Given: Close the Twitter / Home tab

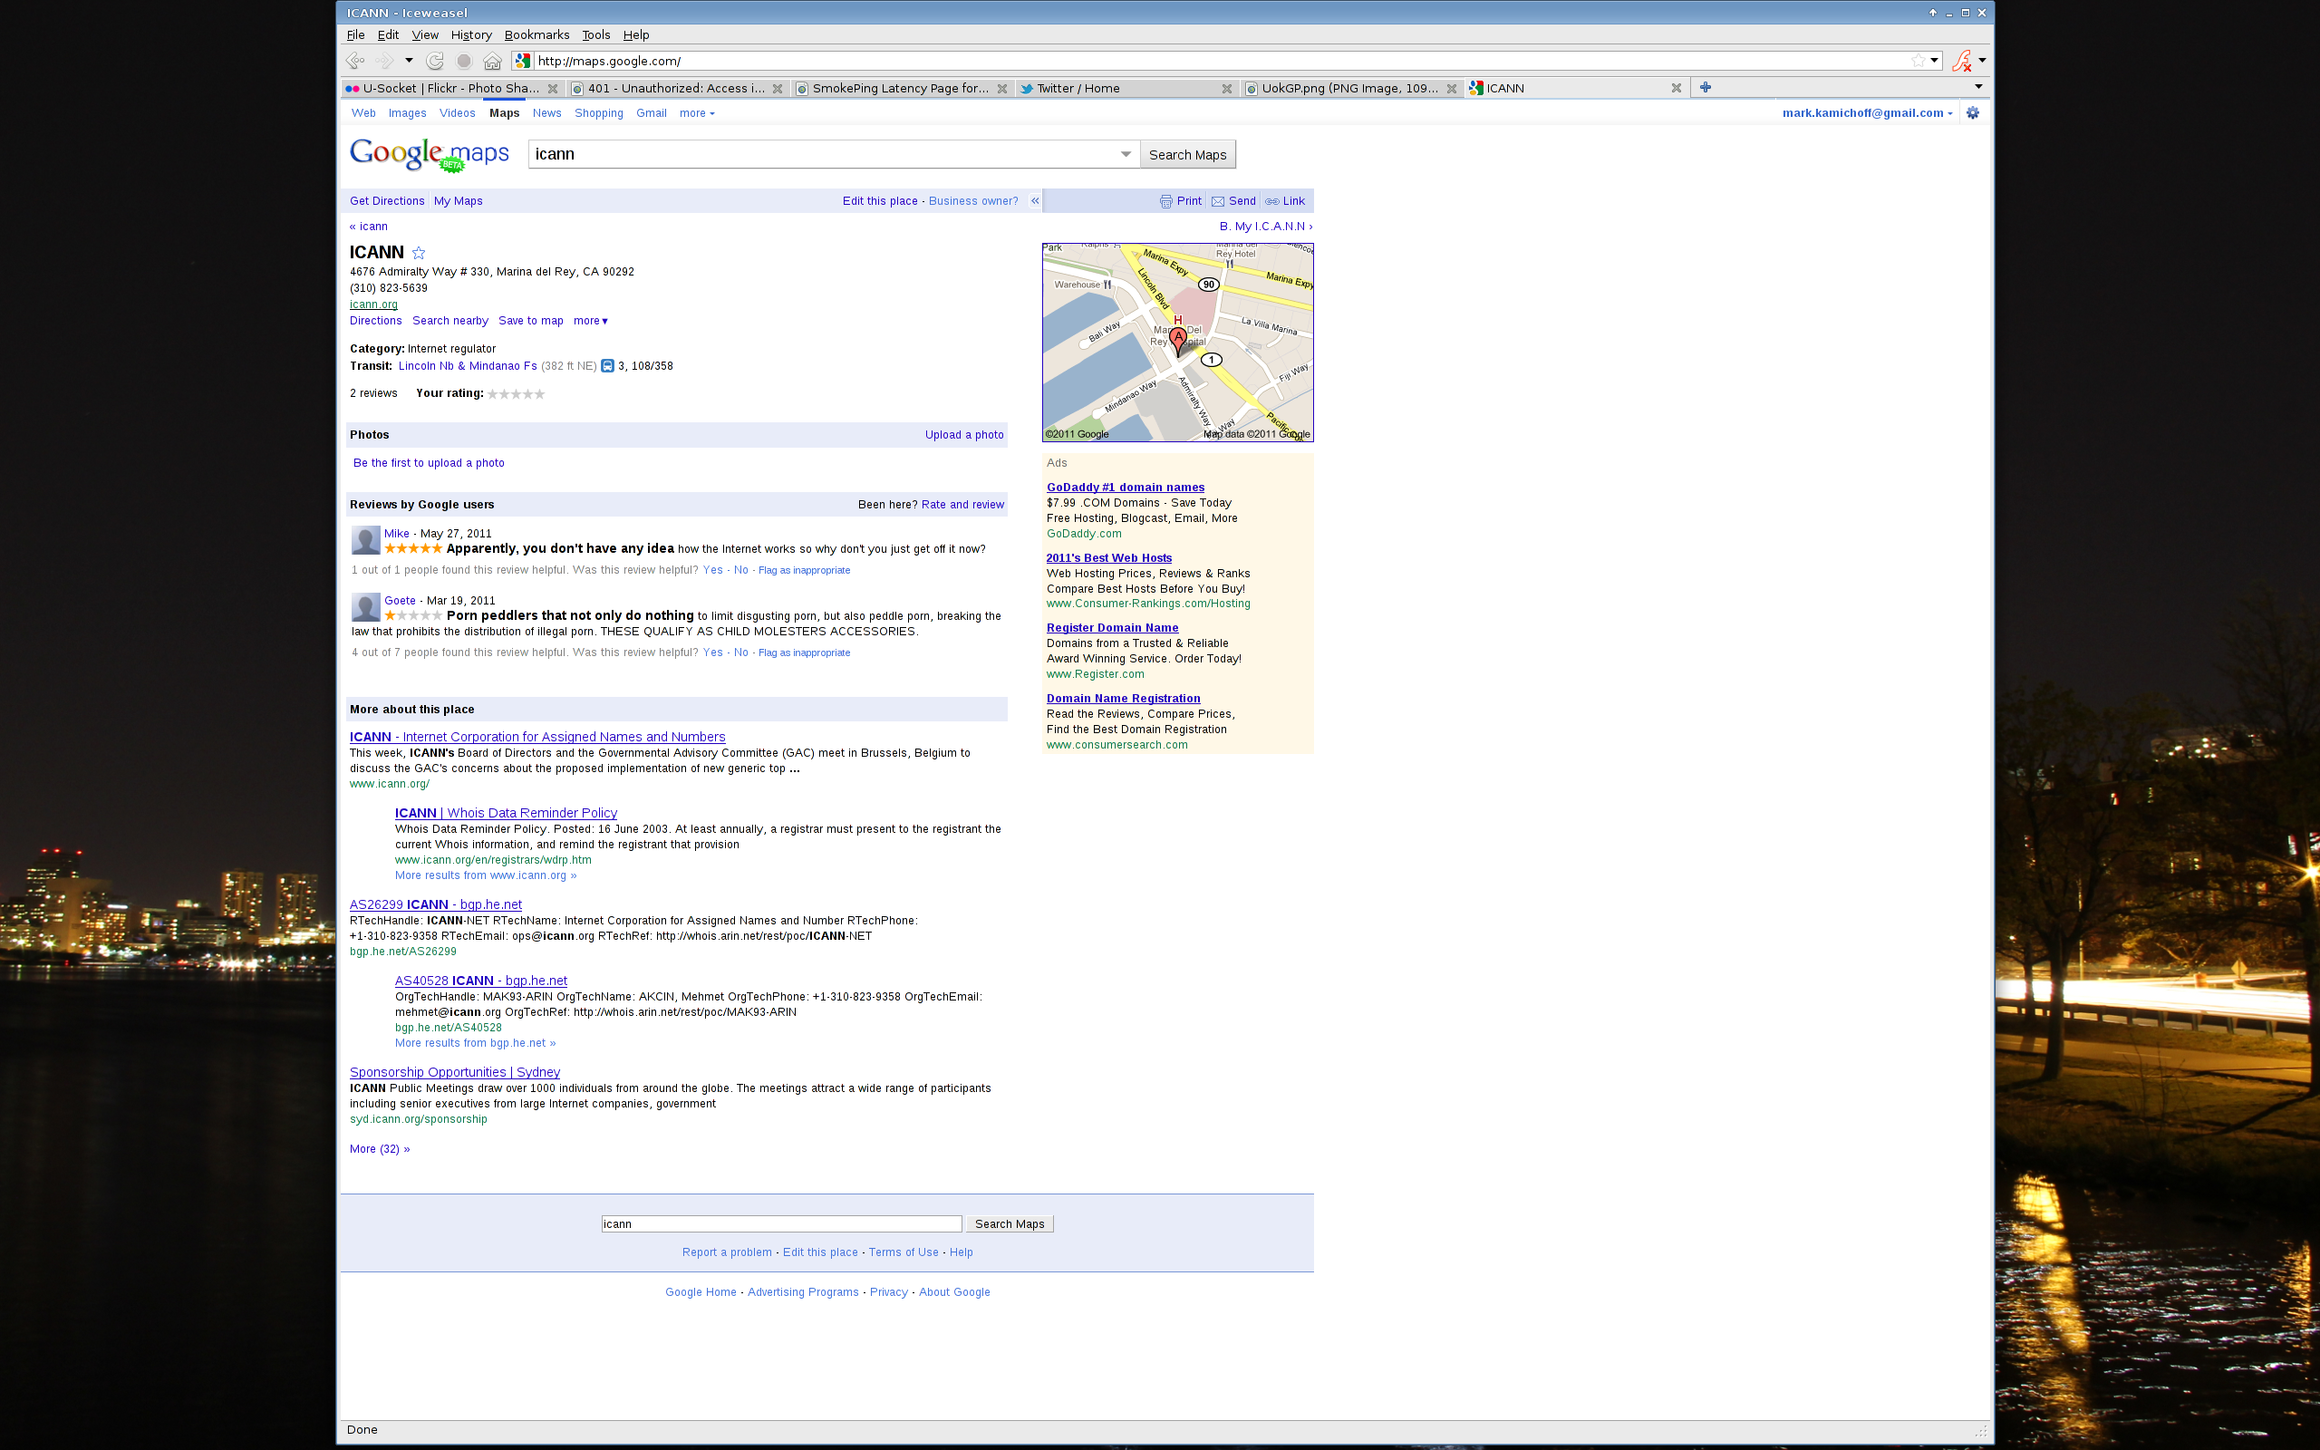Looking at the screenshot, I should 1227,88.
